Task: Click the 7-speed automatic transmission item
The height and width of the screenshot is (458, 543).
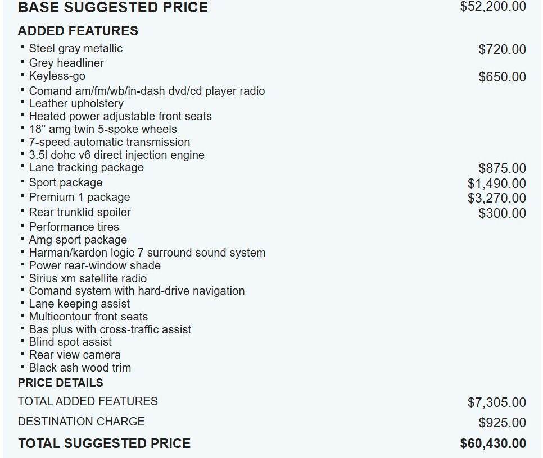Action: point(109,143)
